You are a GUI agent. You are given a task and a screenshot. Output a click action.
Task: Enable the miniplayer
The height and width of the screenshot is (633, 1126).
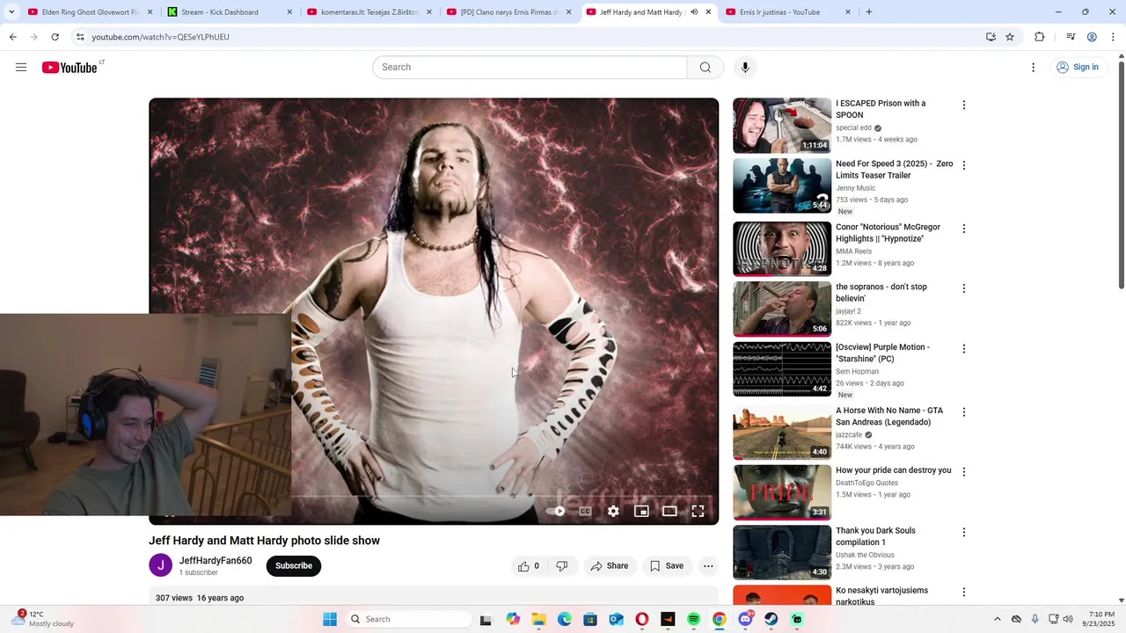point(641,511)
